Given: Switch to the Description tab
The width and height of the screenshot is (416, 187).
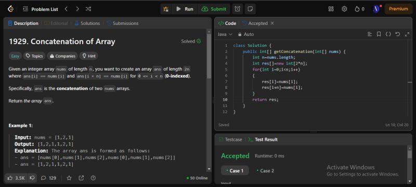Looking at the screenshot, I should pos(23,23).
